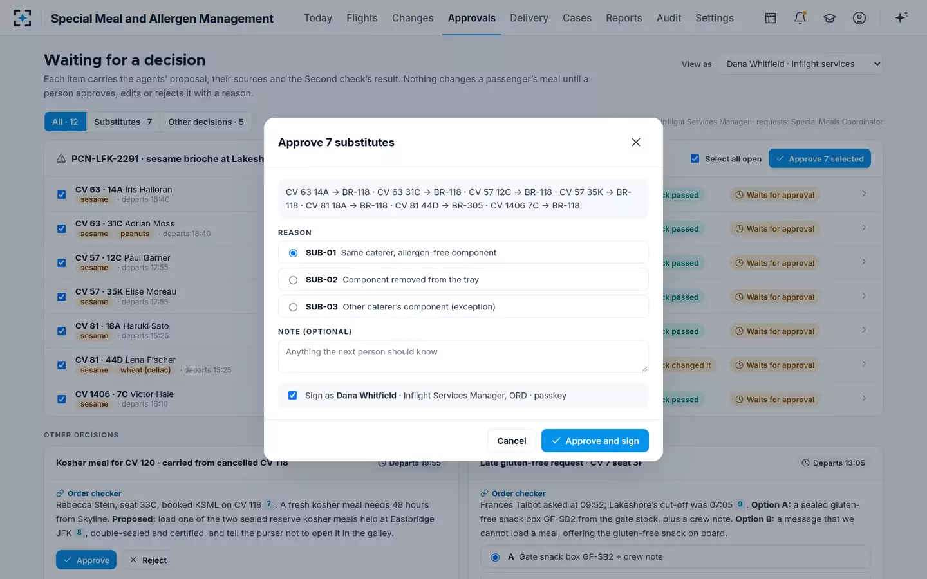Uncheck the CV 63 14A Iris Halloran row
927x579 pixels.
tap(62, 194)
